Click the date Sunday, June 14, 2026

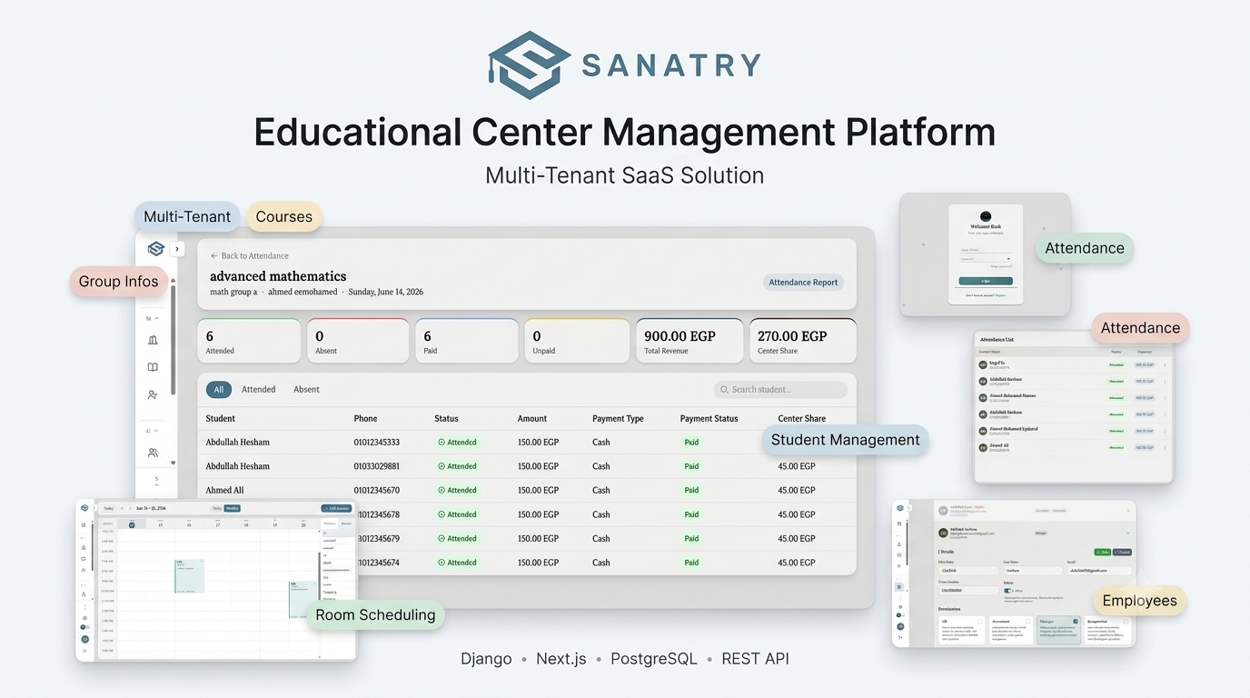pos(386,293)
